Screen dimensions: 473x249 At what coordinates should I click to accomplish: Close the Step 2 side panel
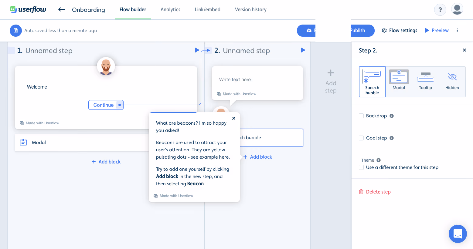(x=464, y=50)
